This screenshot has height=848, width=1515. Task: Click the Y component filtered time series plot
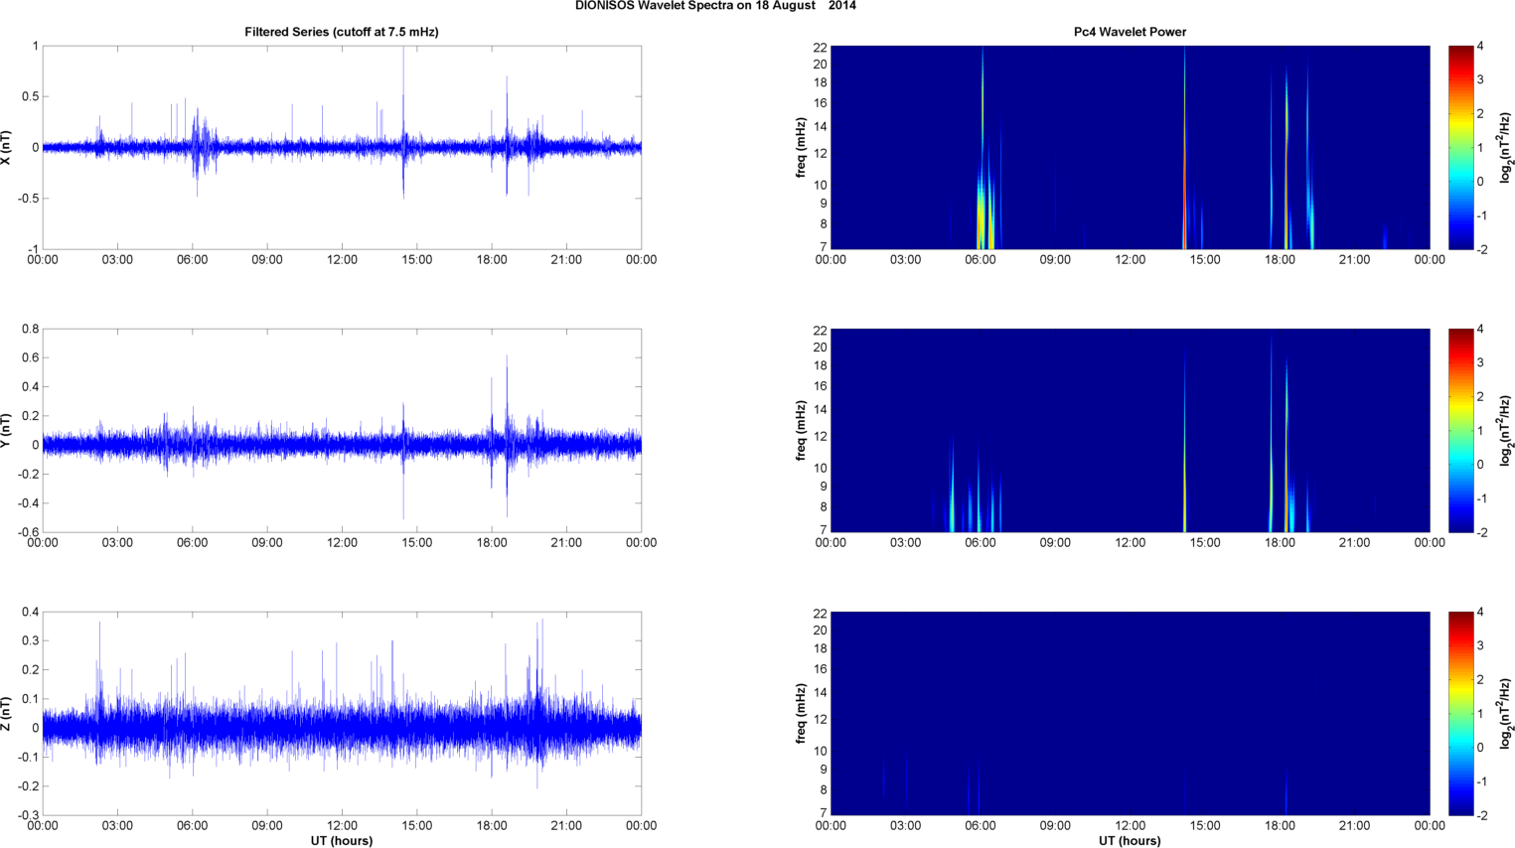click(x=342, y=431)
